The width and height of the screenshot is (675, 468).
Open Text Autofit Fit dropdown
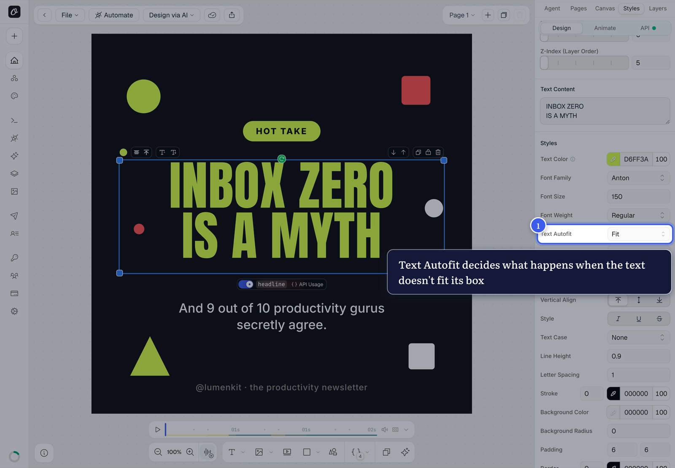[x=638, y=234]
